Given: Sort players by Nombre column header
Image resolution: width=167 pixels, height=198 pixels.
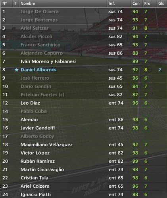Looking at the screenshot, I should coord(28,4).
